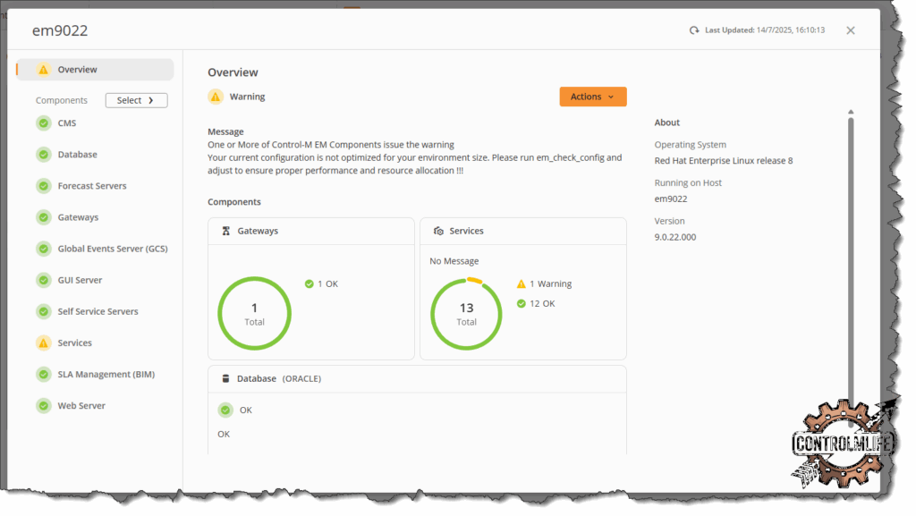Expand the Components Select chooser
The height and width of the screenshot is (516, 916).
136,100
